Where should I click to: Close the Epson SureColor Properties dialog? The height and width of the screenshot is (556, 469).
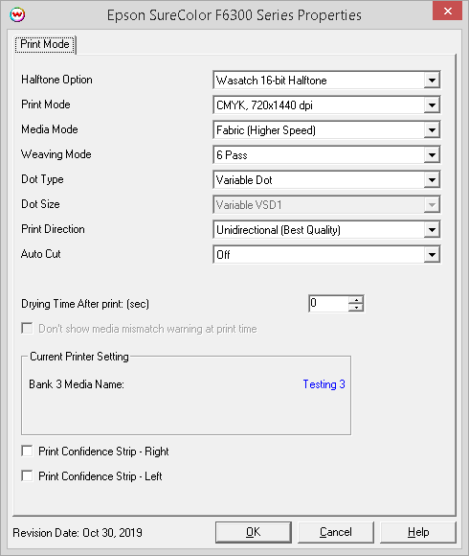pyautogui.click(x=447, y=11)
